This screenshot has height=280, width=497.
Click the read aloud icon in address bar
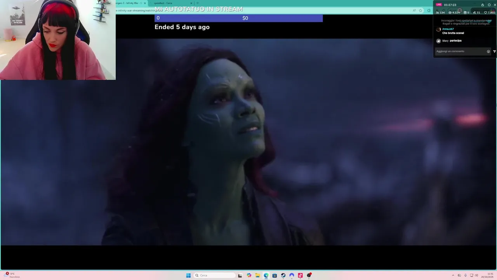pos(414,10)
